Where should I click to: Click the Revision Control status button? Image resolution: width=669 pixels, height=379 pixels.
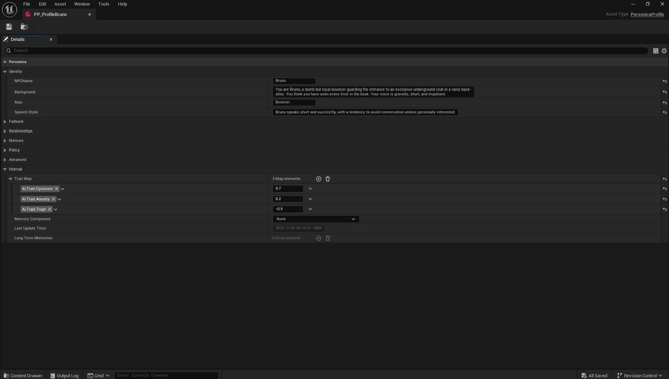point(639,375)
